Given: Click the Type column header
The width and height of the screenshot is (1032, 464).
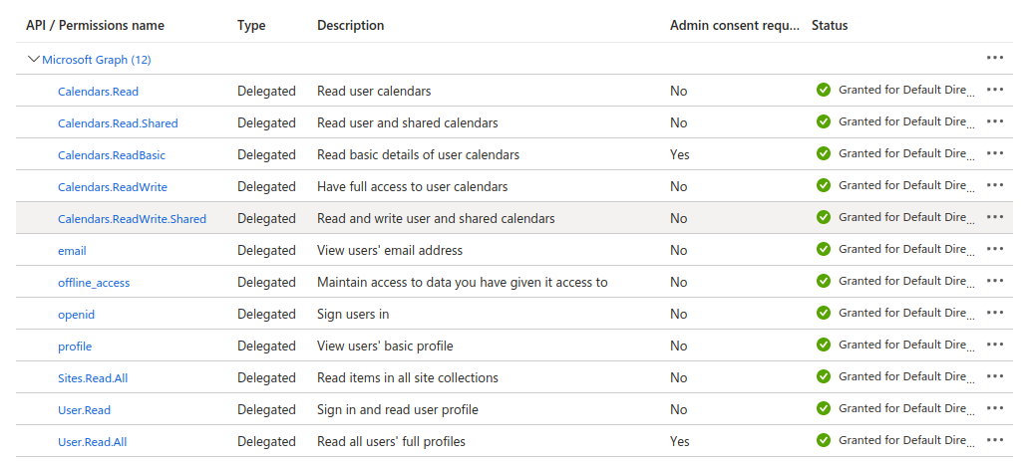Looking at the screenshot, I should (x=251, y=25).
